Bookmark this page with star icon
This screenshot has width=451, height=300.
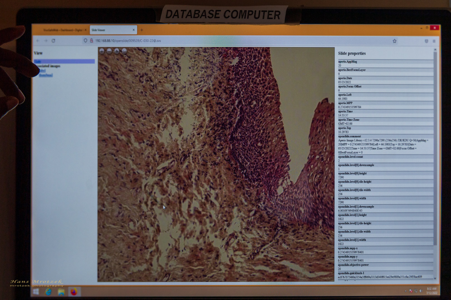(x=394, y=41)
